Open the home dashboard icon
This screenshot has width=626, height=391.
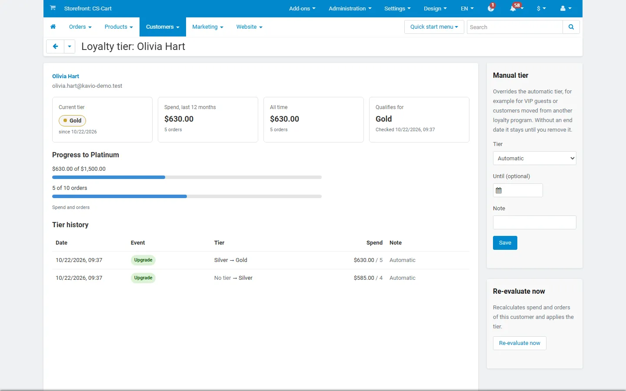(x=53, y=27)
